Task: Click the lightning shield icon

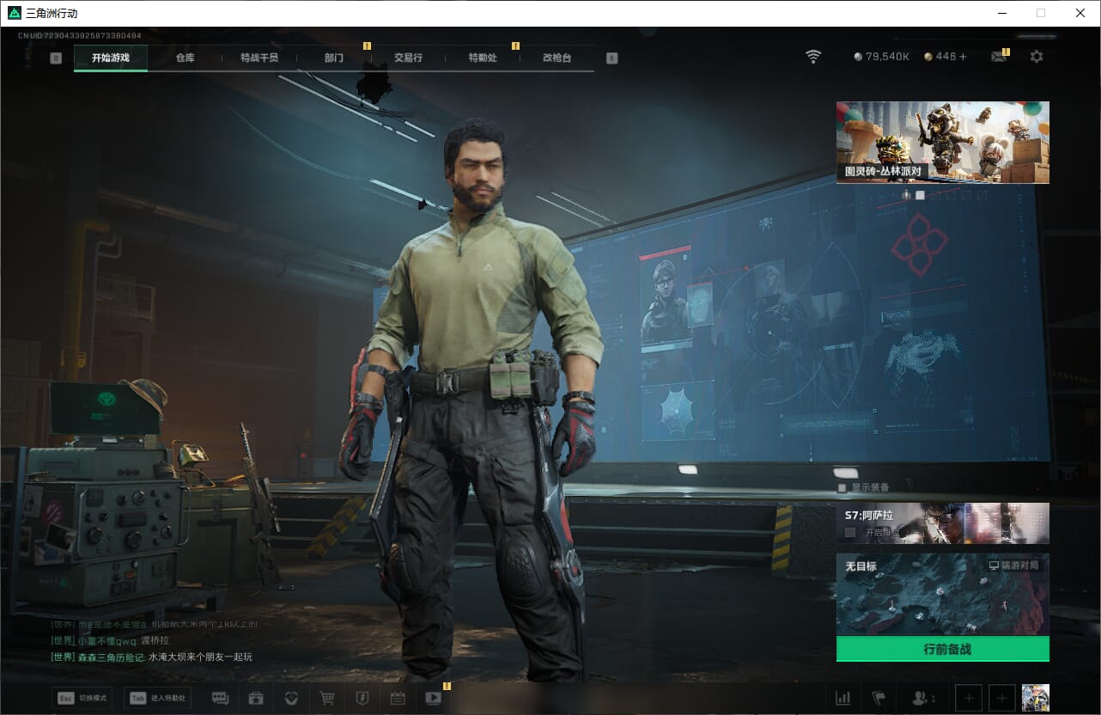Action: (x=362, y=698)
